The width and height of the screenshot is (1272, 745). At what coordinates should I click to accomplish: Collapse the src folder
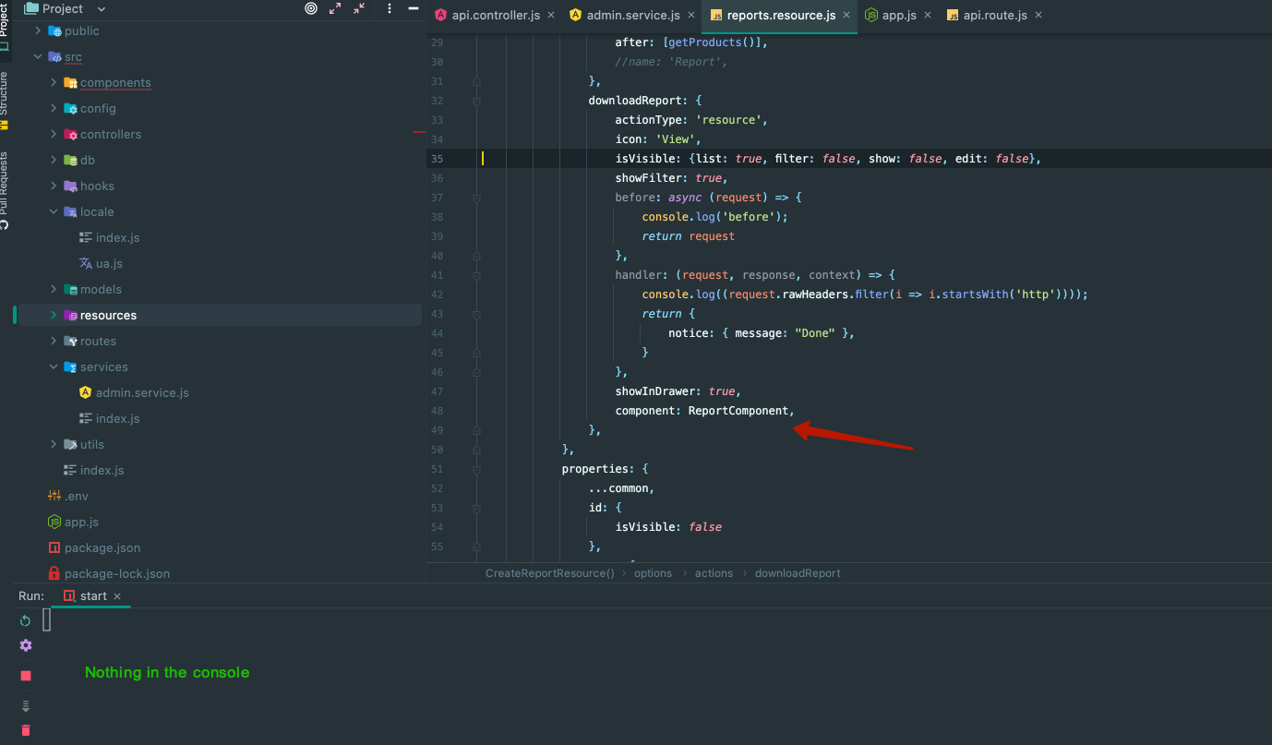pyautogui.click(x=38, y=56)
